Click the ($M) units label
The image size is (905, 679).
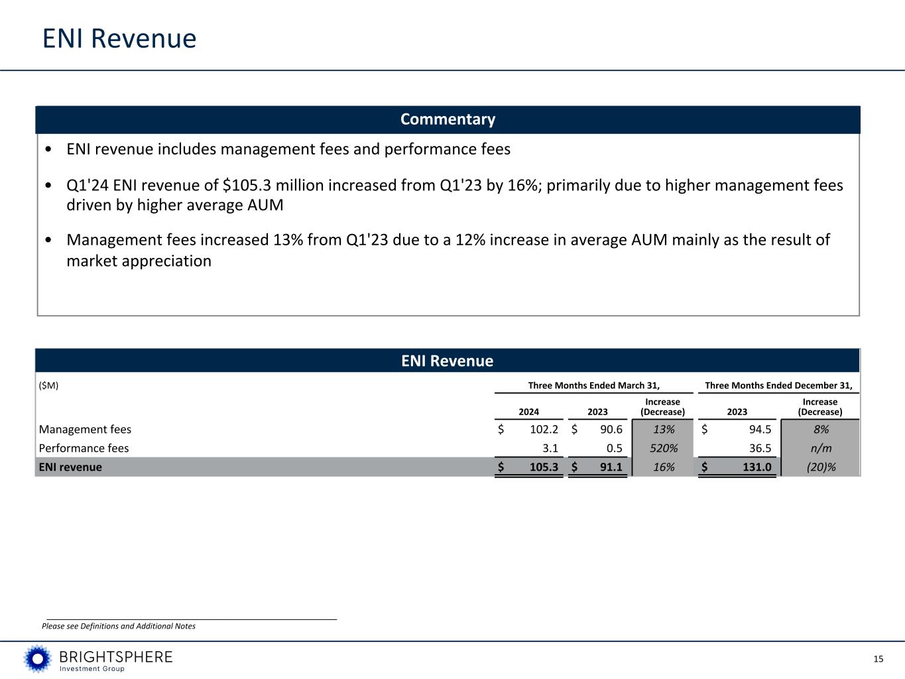tap(49, 385)
